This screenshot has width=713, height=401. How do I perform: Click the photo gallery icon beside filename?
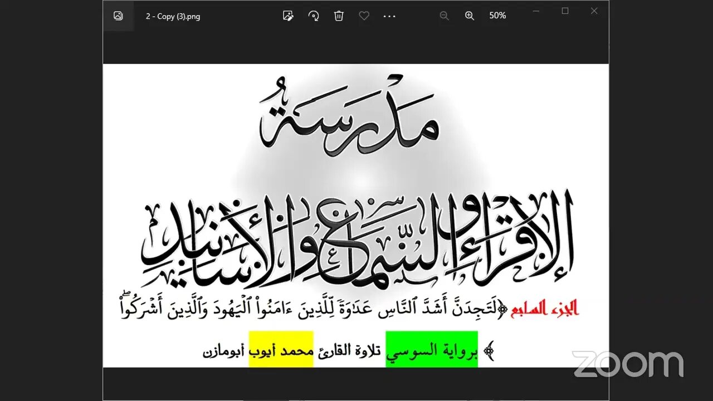click(118, 16)
